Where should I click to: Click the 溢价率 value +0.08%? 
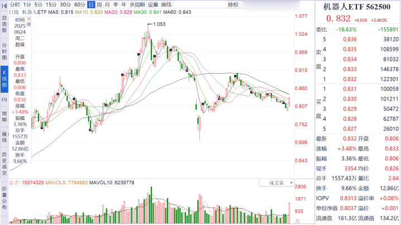coord(389,198)
